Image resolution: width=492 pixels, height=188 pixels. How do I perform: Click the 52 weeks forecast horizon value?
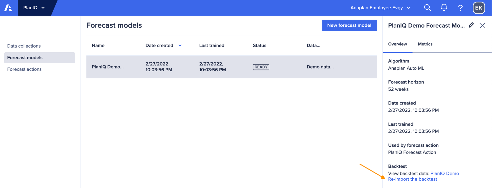[x=398, y=89]
